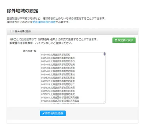Click the row starting with 0431401
146x132 pixels.
tap(58, 58)
